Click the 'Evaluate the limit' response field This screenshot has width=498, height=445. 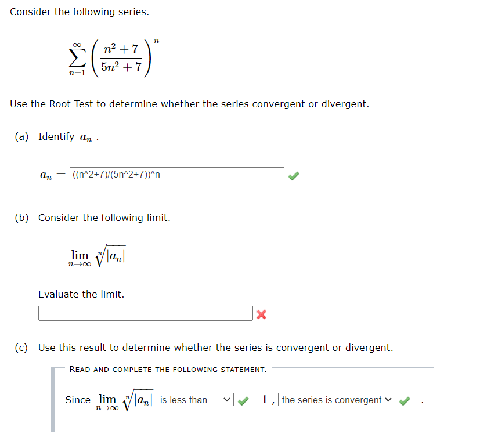145,313
